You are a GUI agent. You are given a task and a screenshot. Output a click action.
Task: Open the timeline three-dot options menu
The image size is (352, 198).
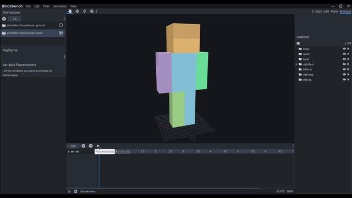pos(293,146)
